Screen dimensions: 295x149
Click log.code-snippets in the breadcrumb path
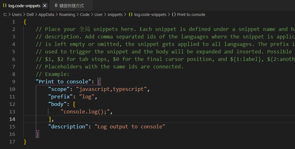click(150, 14)
